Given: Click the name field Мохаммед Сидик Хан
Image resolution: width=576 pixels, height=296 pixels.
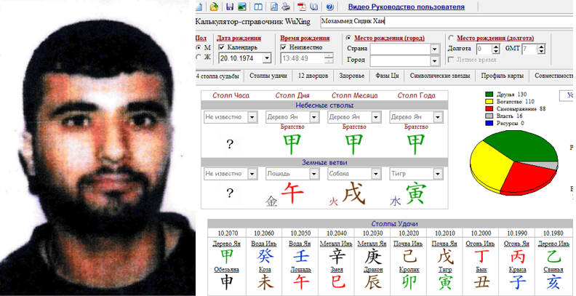Looking at the screenshot, I should coord(446,21).
